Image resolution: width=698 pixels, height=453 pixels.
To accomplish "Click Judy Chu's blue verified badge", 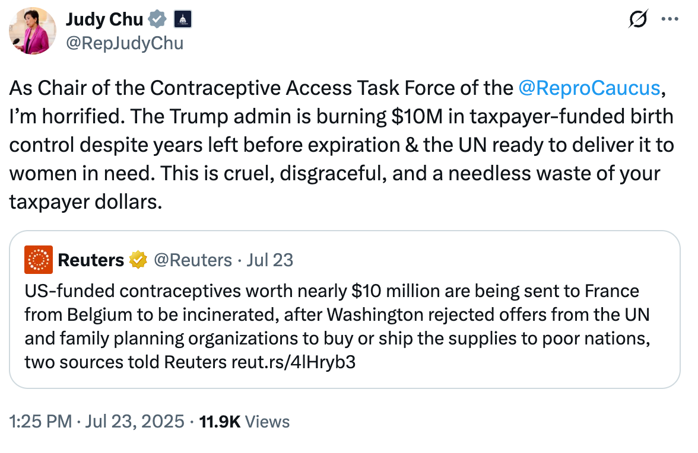I will (x=157, y=20).
